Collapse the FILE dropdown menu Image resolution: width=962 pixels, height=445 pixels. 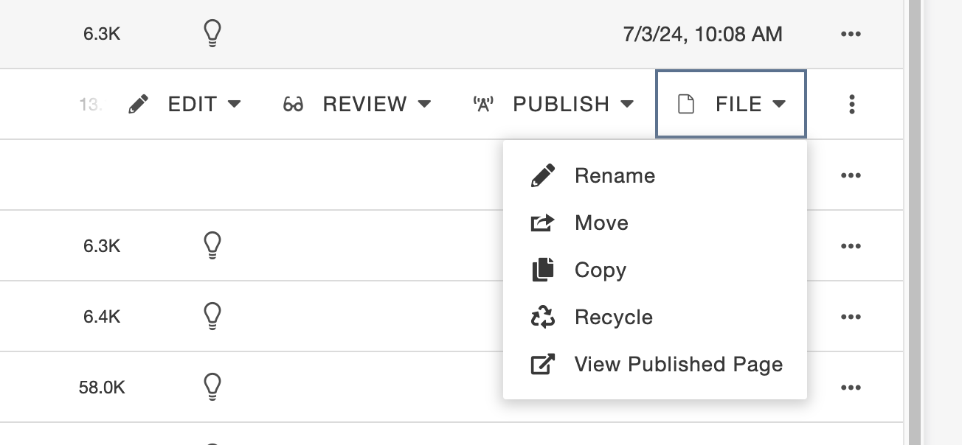[731, 104]
